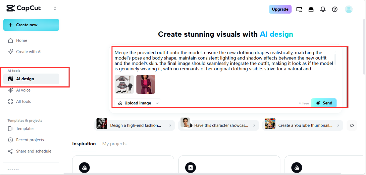The image size is (366, 175).
Task: Open the Templates panel
Action: pyautogui.click(x=25, y=128)
